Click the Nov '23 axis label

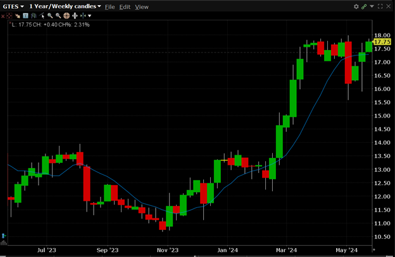point(168,250)
